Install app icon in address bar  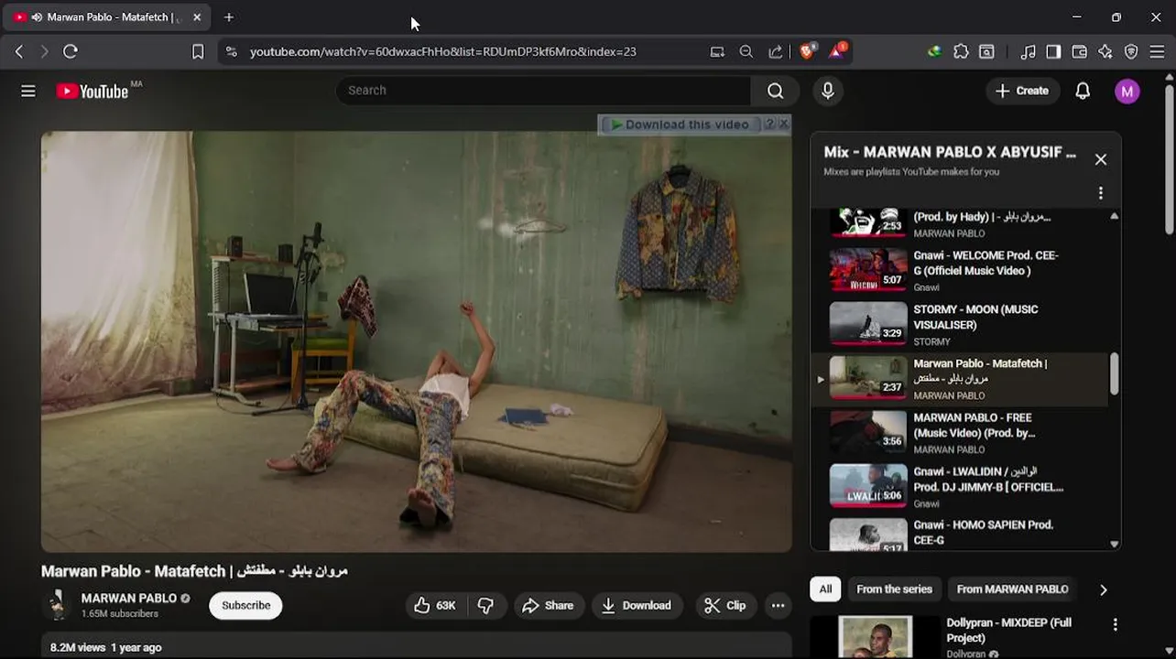pyautogui.click(x=717, y=51)
